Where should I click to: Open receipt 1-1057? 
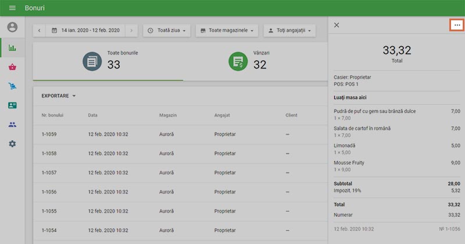tap(180, 173)
